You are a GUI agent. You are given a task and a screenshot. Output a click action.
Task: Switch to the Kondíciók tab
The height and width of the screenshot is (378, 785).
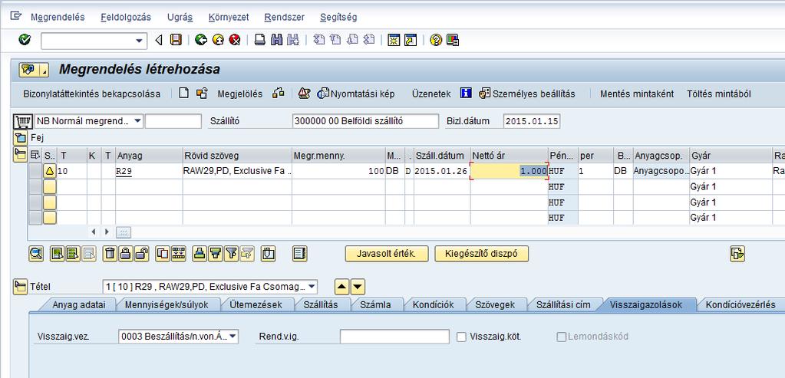coord(433,304)
